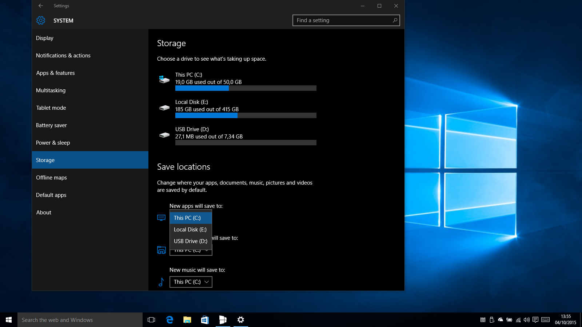582x327 pixels.
Task: Open Local Disk (E:) storage usage details
Action: 237,109
